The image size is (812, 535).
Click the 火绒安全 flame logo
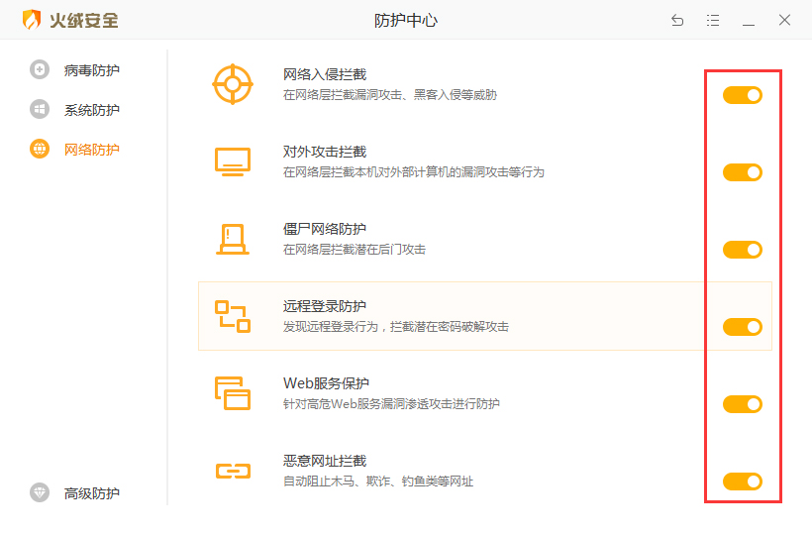click(33, 20)
